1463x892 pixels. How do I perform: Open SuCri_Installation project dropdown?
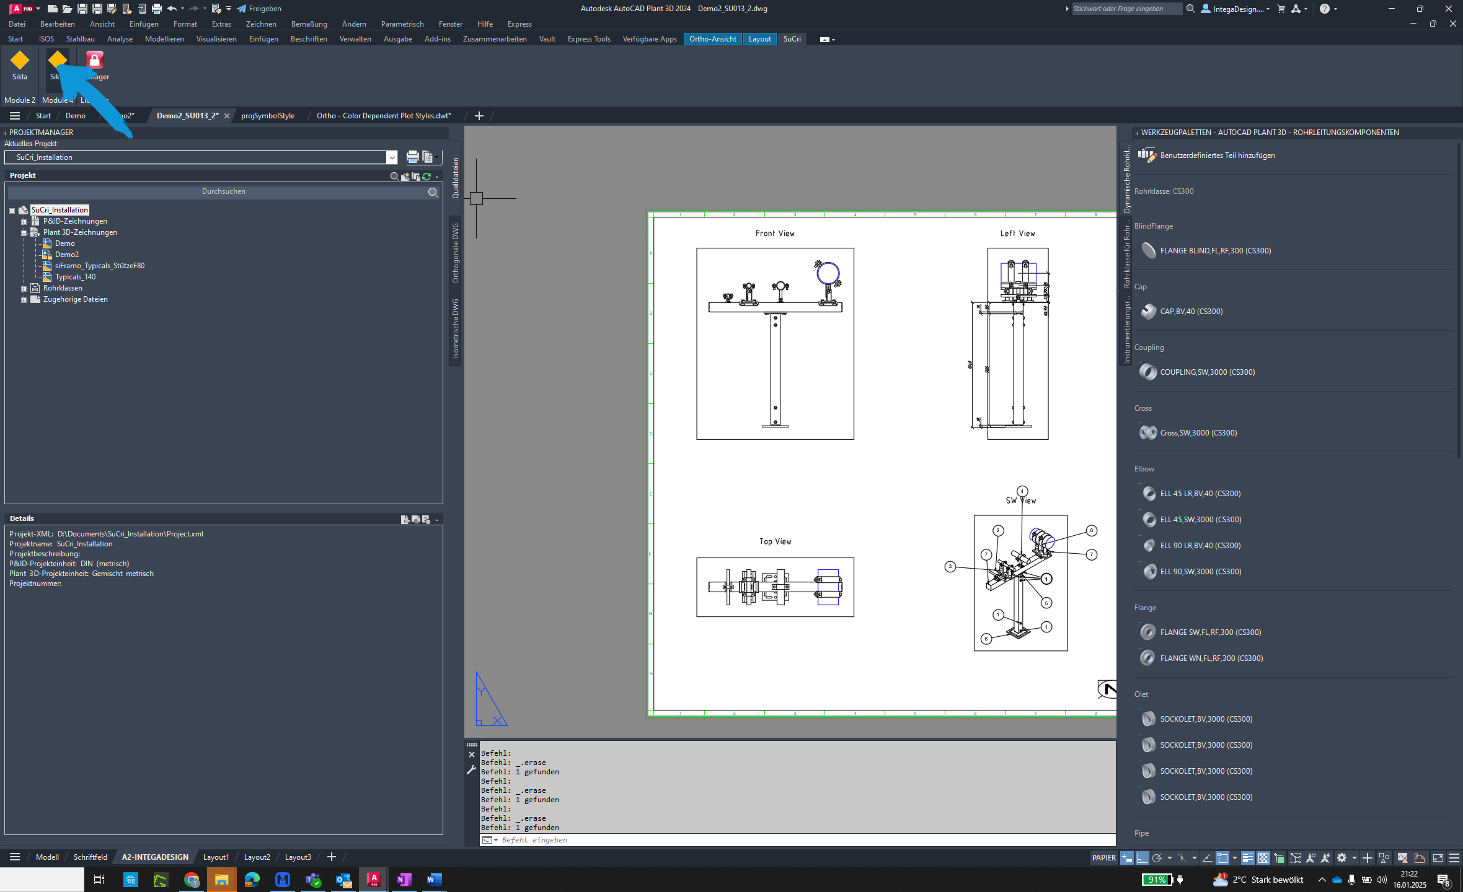click(x=392, y=157)
